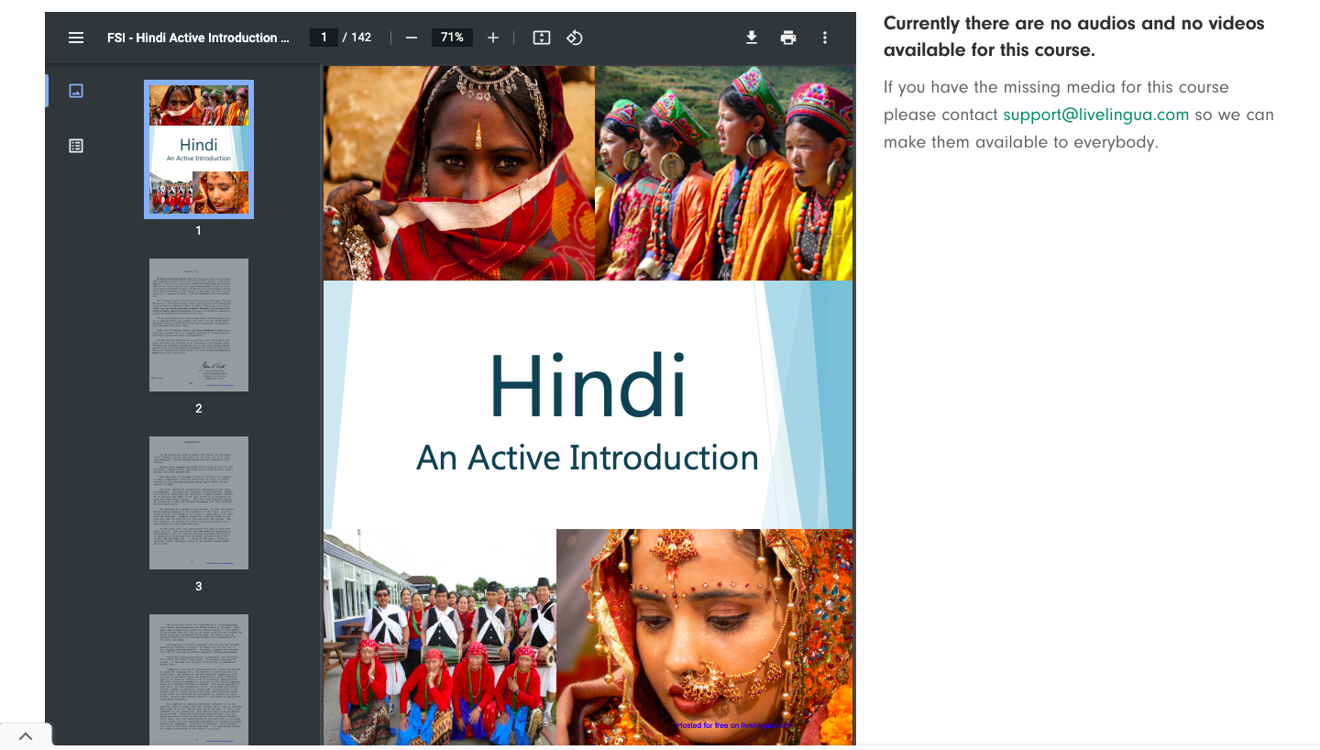
Task: Click the 71% zoom level field
Action: [452, 38]
